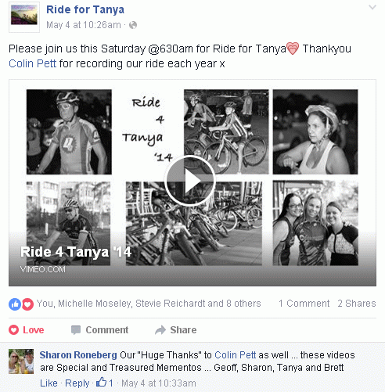385x392 pixels.
Task: View the 2 Shares list
Action: pos(357,304)
